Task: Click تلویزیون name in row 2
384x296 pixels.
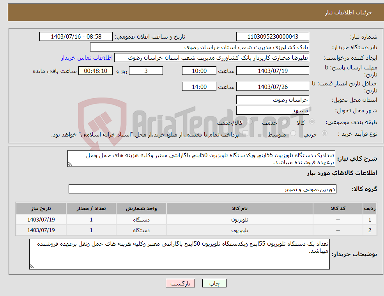Action: (x=240, y=230)
